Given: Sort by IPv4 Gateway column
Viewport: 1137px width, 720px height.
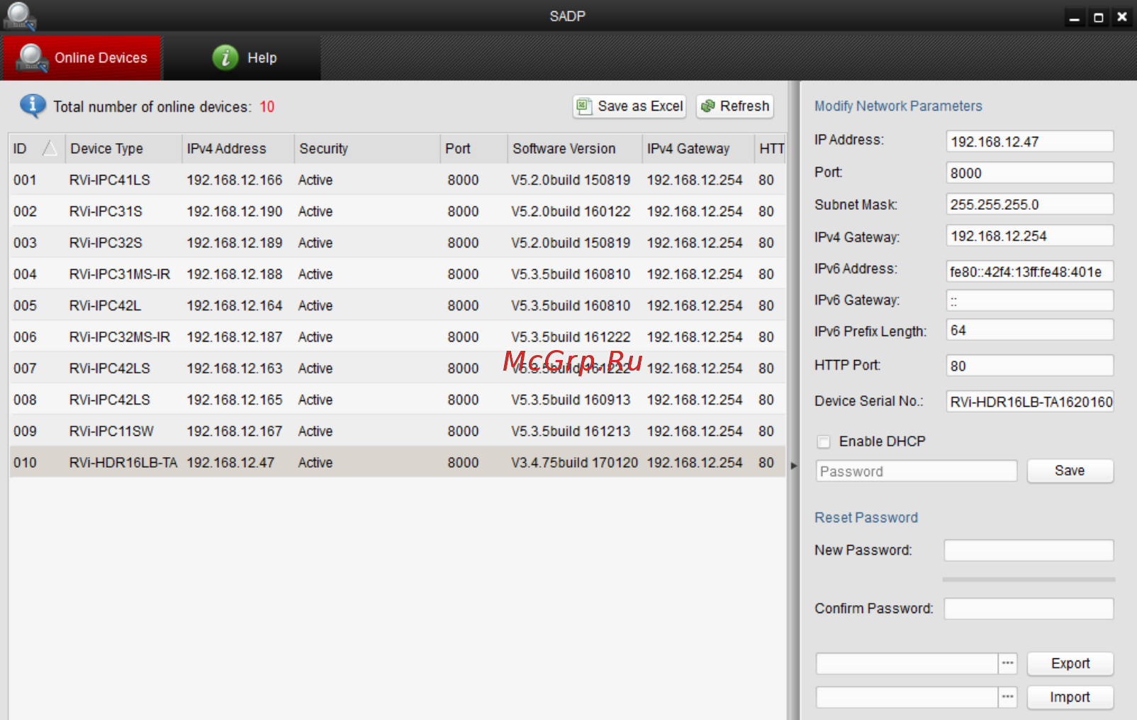Looking at the screenshot, I should coord(698,149).
